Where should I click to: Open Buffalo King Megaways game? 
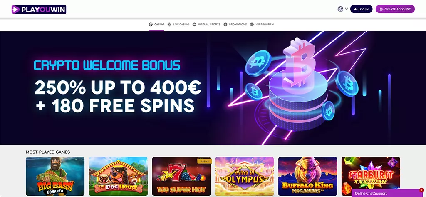(x=307, y=176)
